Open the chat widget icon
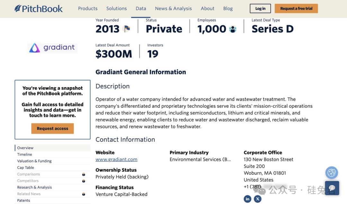Image resolution: width=347 pixels, height=204 pixels. [x=332, y=188]
